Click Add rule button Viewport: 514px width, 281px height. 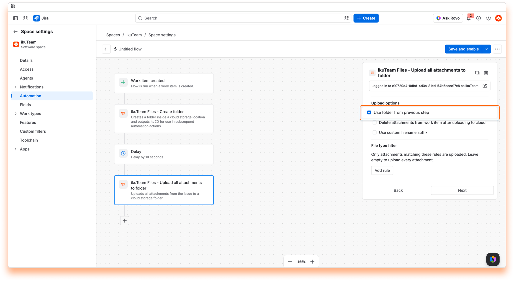[382, 170]
